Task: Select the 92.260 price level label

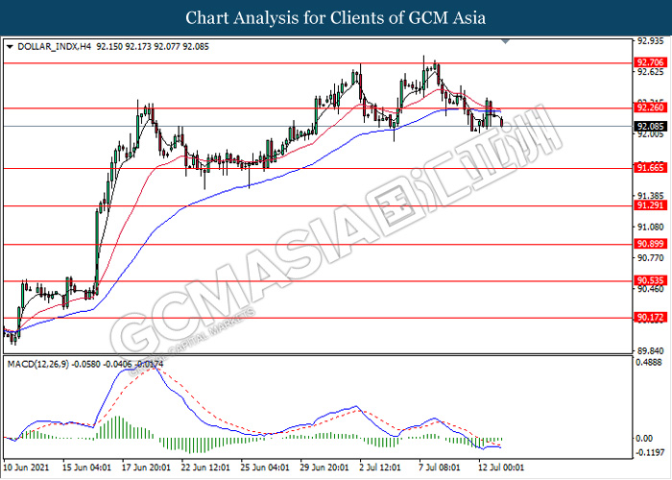Action: 650,108
